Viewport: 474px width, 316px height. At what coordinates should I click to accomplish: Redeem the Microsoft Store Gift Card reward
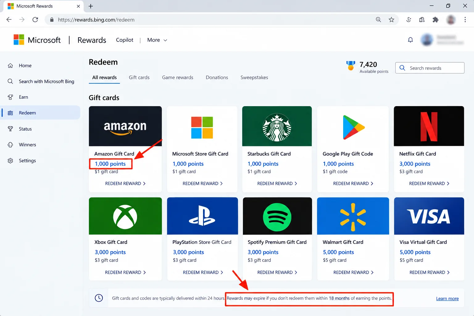[202, 183]
